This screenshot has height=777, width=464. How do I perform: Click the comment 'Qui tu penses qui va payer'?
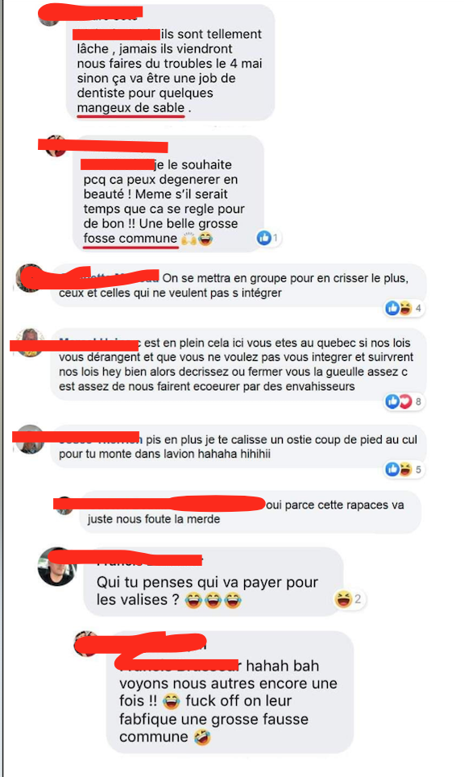coord(213,582)
